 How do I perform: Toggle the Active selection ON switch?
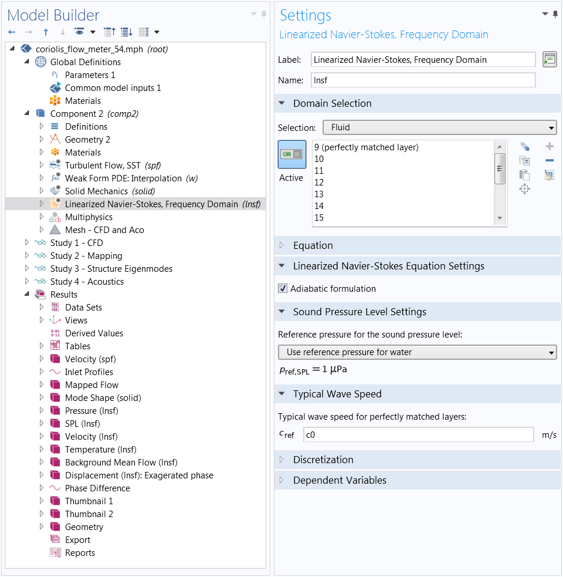pyautogui.click(x=291, y=155)
